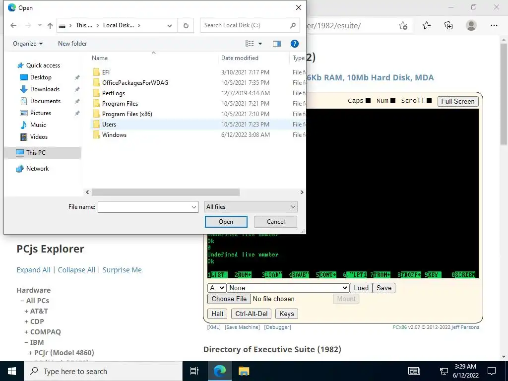Viewport: 508px width, 381px height.
Task: Send Ctrl-Alt-Del to the machine
Action: 252,314
